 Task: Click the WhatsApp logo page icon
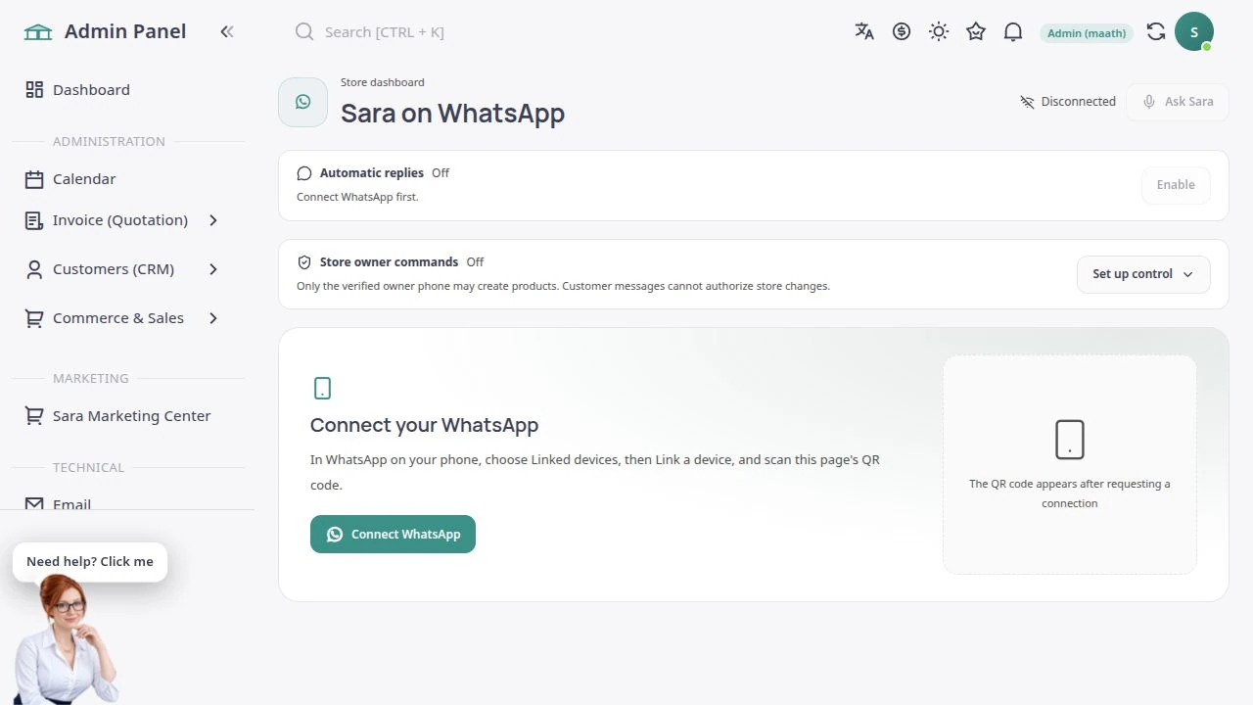pos(302,102)
